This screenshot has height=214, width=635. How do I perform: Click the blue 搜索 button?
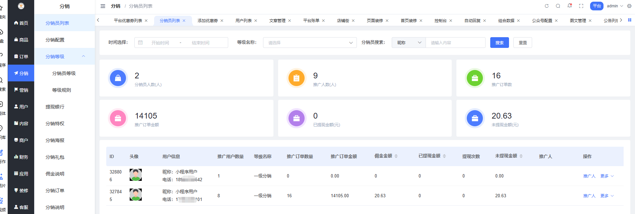click(x=499, y=43)
